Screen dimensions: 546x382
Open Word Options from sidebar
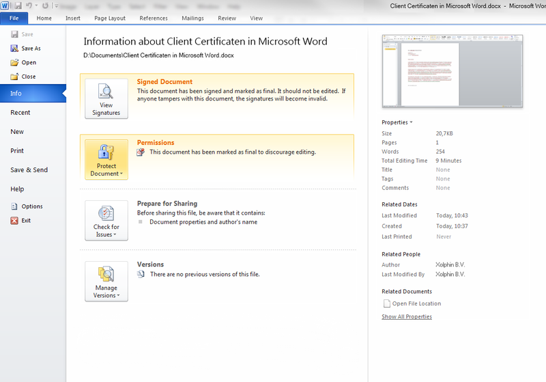[32, 206]
